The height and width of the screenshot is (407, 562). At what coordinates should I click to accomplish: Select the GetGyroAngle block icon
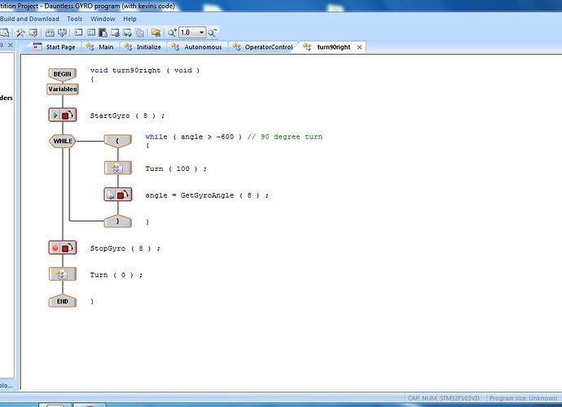(118, 195)
